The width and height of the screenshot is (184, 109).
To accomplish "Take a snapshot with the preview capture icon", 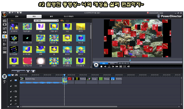I will pyautogui.click(x=121, y=66).
